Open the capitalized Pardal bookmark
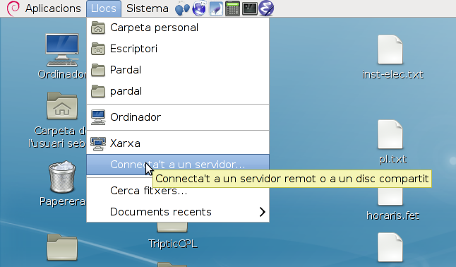456x267 pixels. [178, 70]
